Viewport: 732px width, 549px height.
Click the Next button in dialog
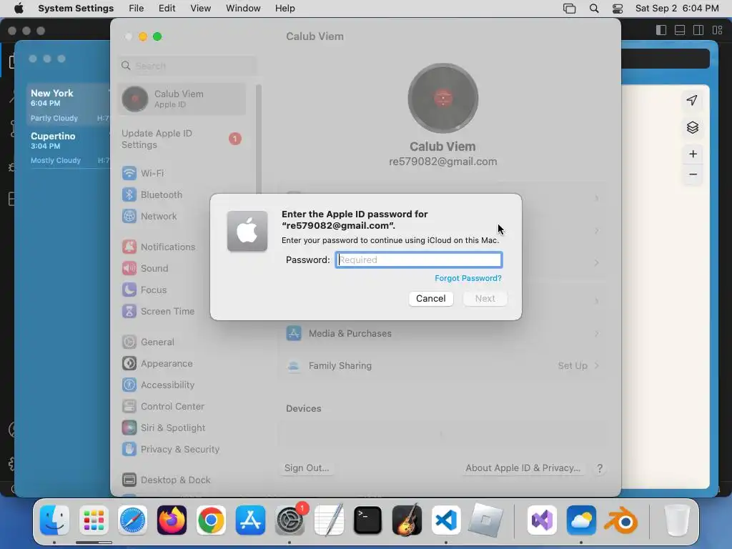[485, 298]
